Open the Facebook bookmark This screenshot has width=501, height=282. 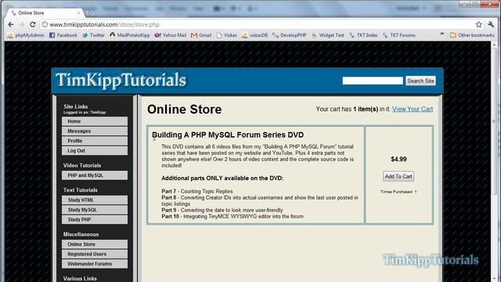pos(63,35)
